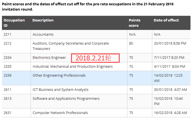Click the highlighted Other Engineering Professionals row
This screenshot has height=119, width=193.
pos(59,76)
